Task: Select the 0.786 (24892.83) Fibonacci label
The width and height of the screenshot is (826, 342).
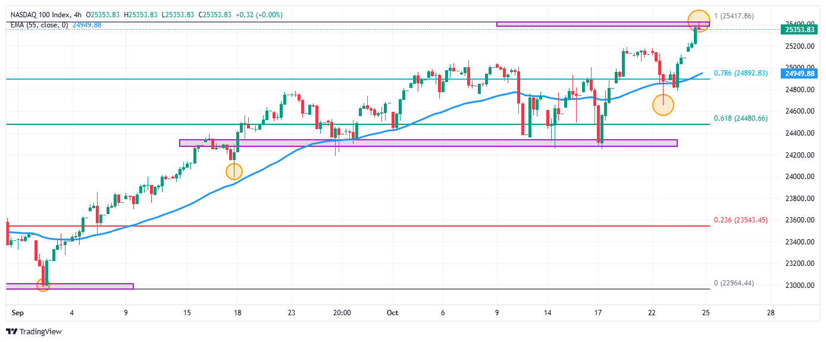Action: pos(741,73)
